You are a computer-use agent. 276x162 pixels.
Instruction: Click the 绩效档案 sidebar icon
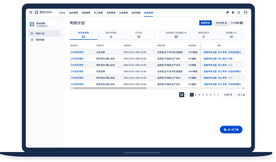tap(32, 40)
